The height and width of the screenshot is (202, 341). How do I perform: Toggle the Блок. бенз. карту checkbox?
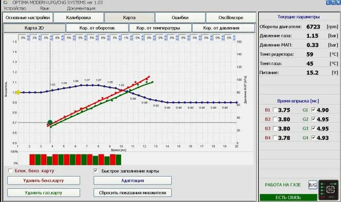[x=11, y=171]
